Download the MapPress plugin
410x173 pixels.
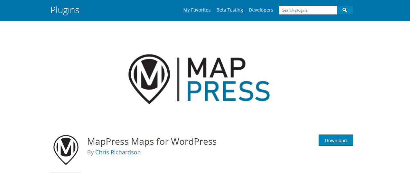click(x=336, y=140)
